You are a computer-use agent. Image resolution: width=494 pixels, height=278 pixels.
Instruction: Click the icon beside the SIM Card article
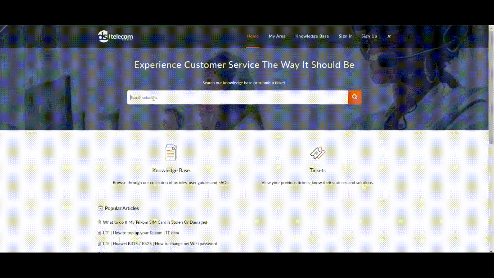(x=99, y=222)
